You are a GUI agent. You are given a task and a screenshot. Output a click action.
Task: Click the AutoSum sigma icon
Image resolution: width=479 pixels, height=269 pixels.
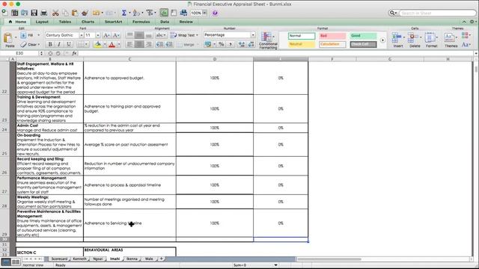pyautogui.click(x=123, y=13)
